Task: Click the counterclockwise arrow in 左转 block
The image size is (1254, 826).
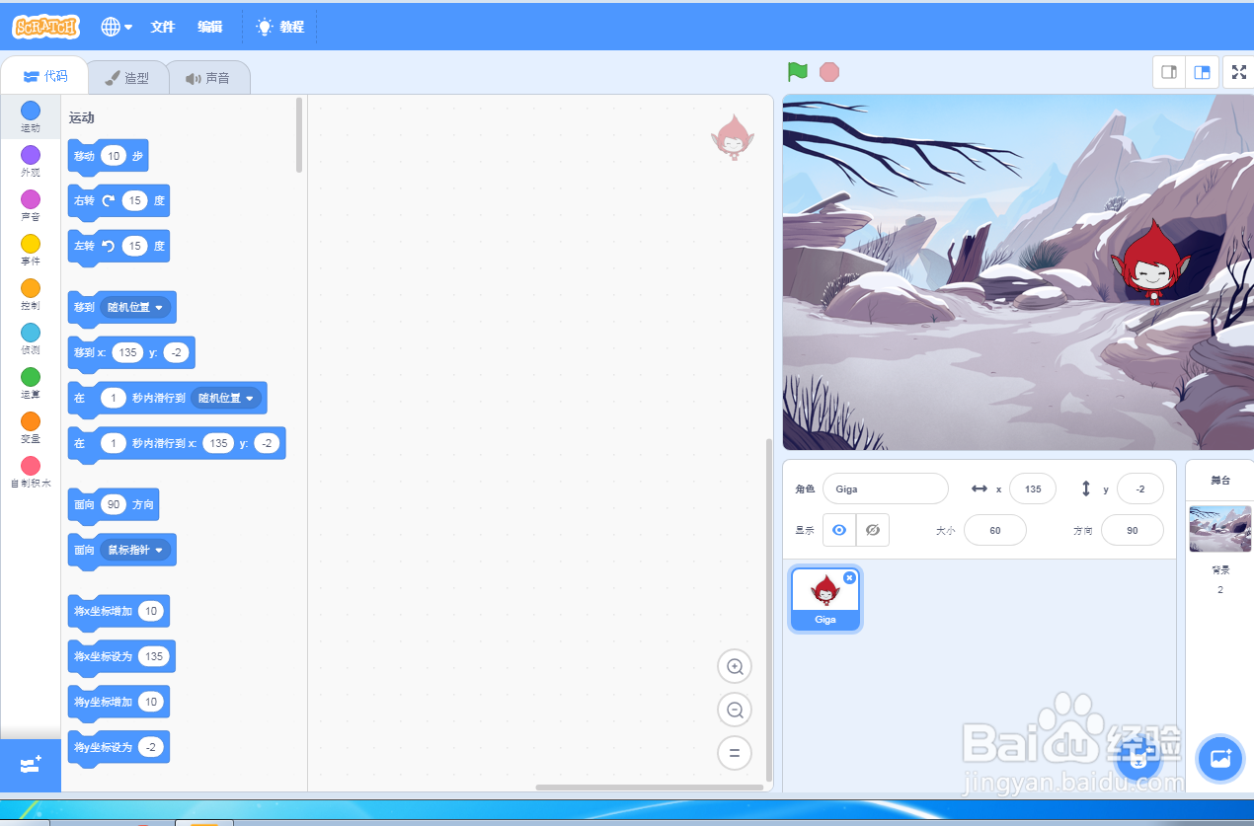Action: 108,246
